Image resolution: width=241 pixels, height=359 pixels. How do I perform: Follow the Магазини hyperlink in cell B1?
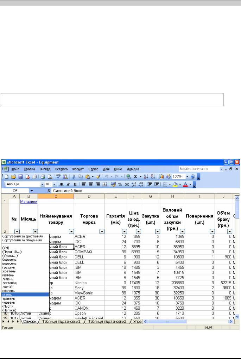point(28,202)
